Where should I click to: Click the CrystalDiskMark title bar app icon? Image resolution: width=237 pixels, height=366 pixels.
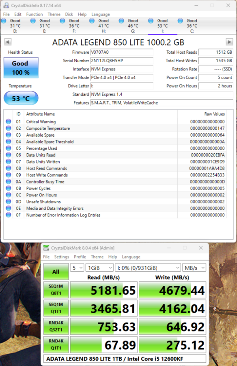(x=46, y=248)
